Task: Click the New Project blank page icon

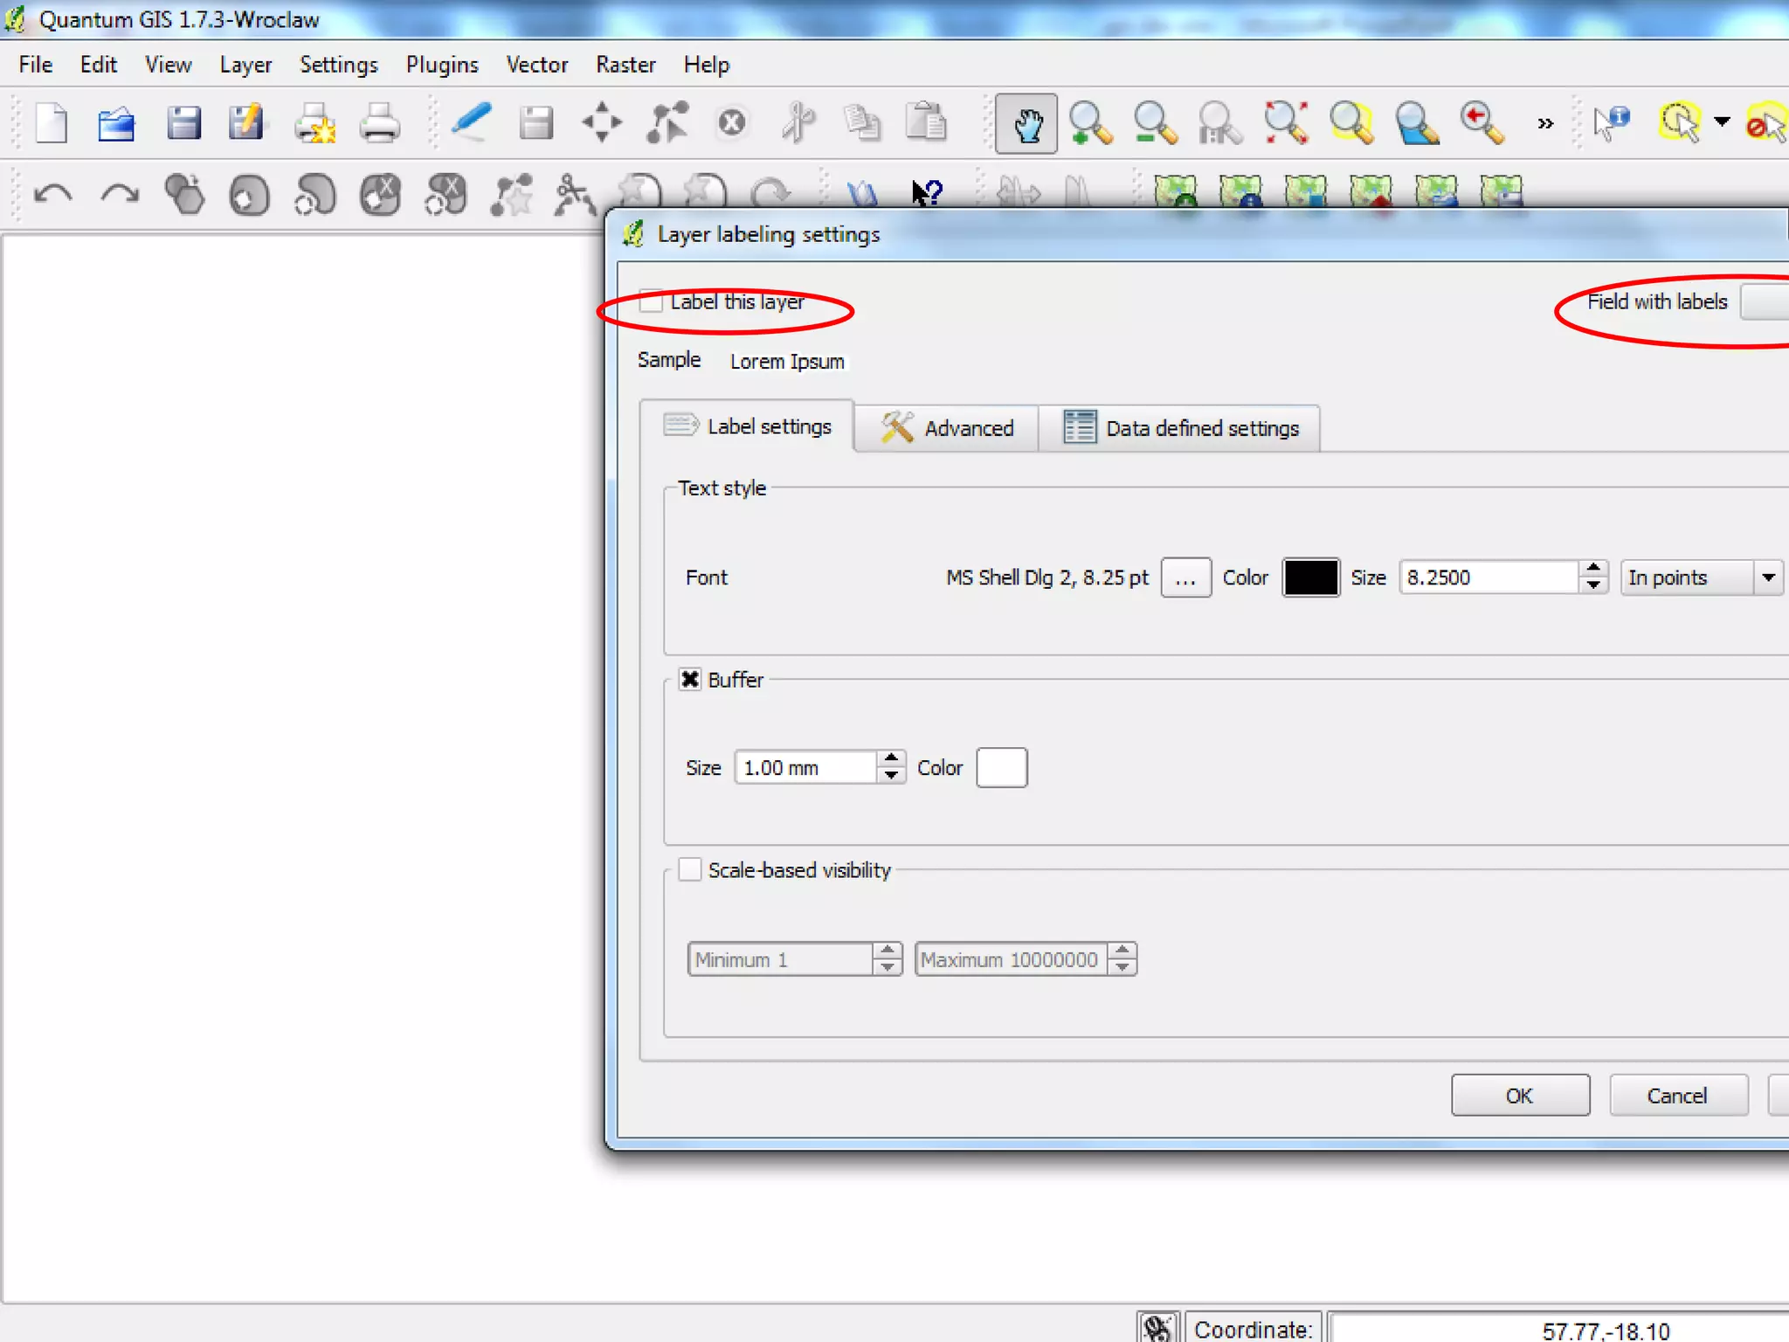Action: point(52,124)
